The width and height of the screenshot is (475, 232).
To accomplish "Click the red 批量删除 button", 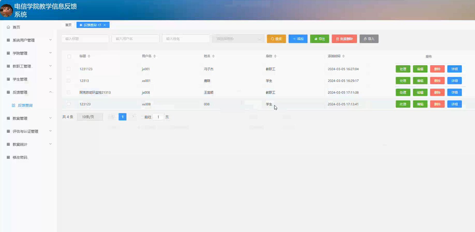I will pyautogui.click(x=344, y=39).
